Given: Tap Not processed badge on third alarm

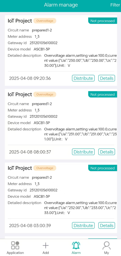Looking at the screenshot, I should click(103, 168).
